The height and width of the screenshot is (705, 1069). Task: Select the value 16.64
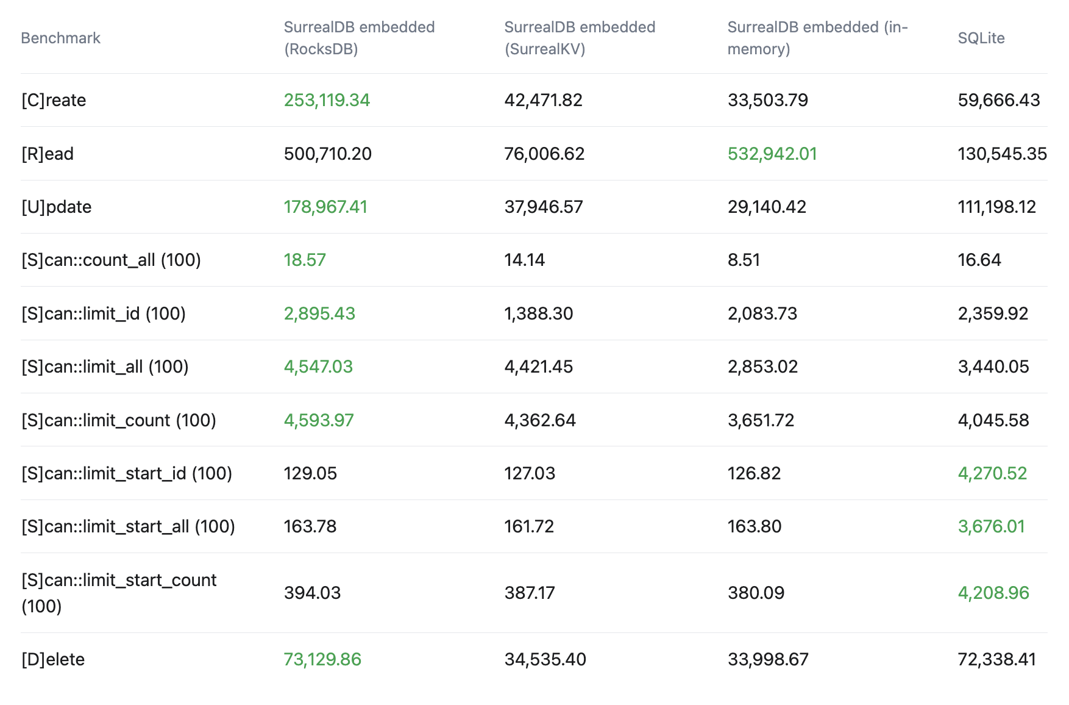coord(979,260)
